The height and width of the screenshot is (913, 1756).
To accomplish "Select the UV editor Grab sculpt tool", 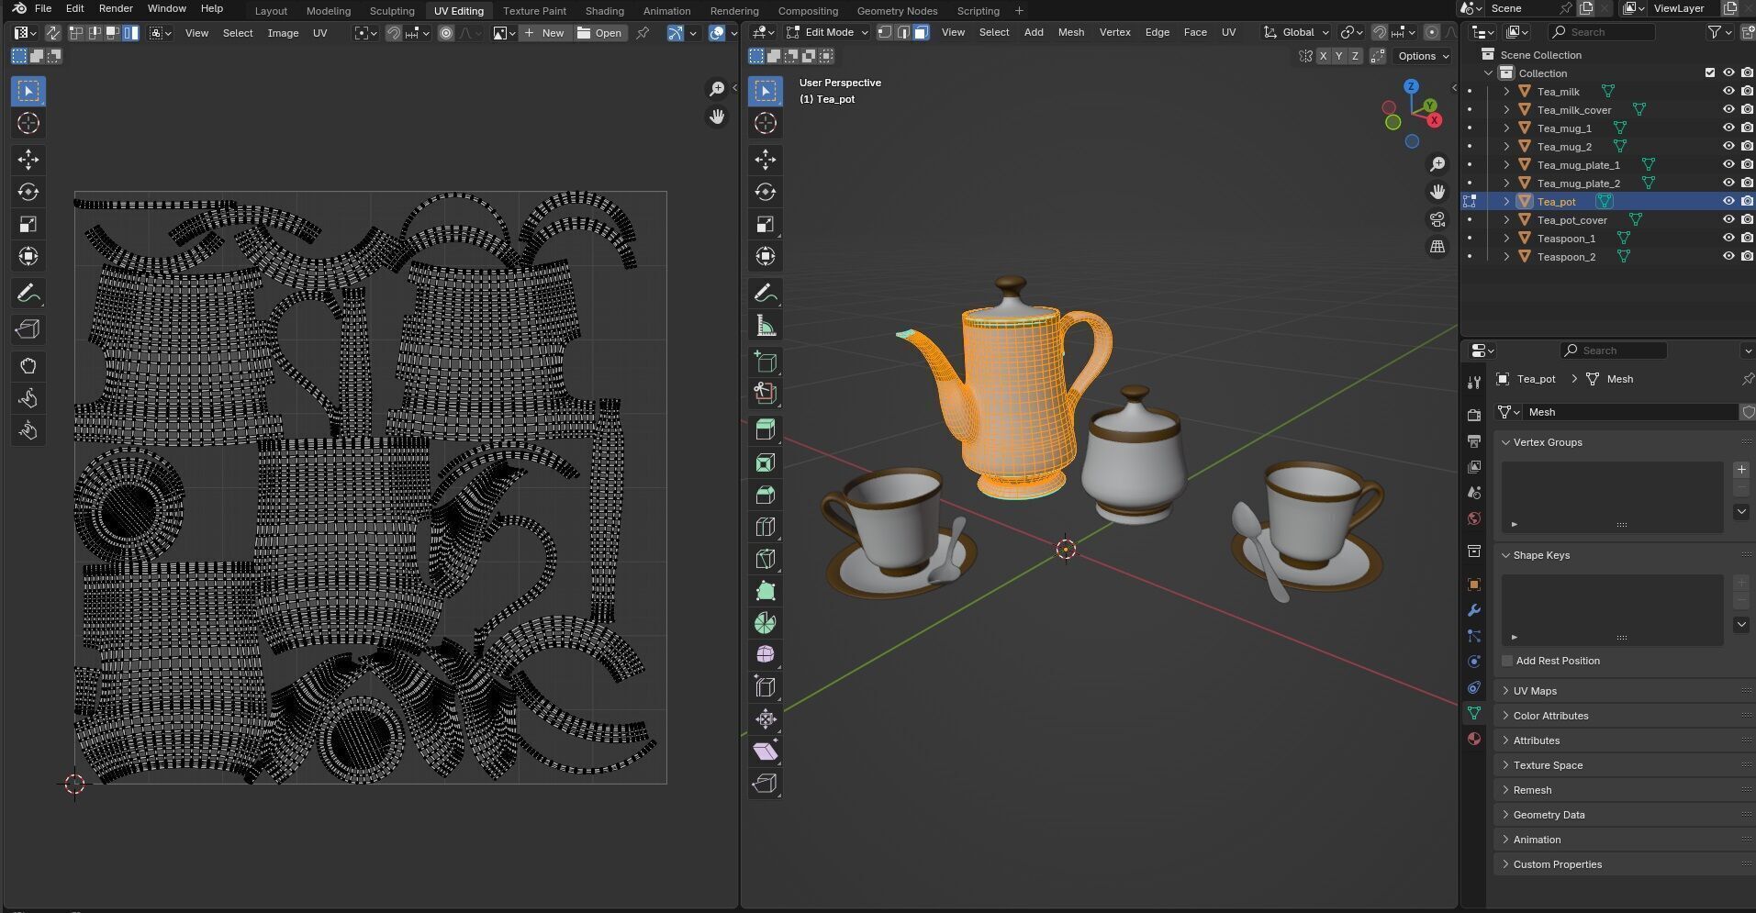I will pyautogui.click(x=28, y=366).
